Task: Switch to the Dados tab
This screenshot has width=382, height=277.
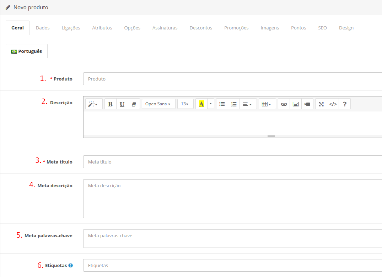Action: [43, 28]
